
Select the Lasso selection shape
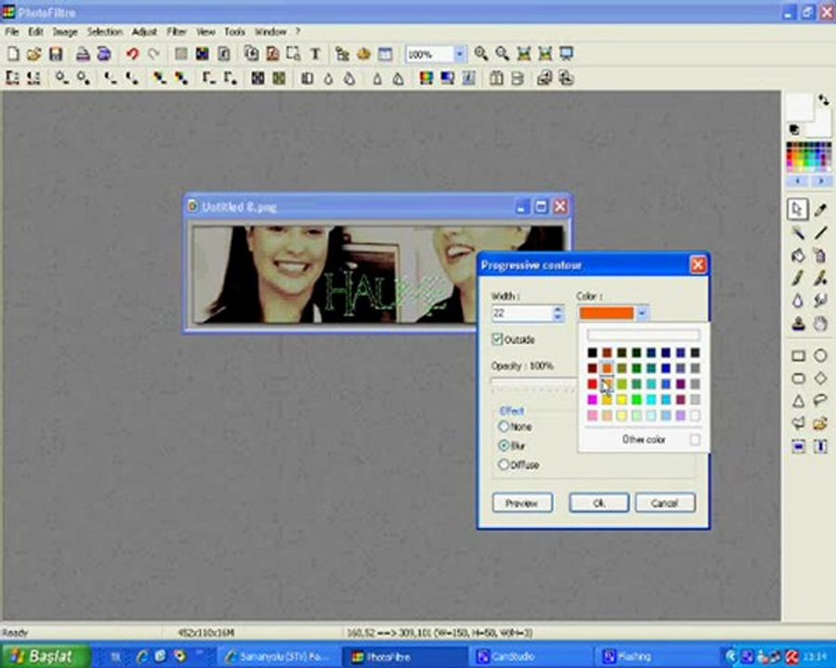(820, 401)
